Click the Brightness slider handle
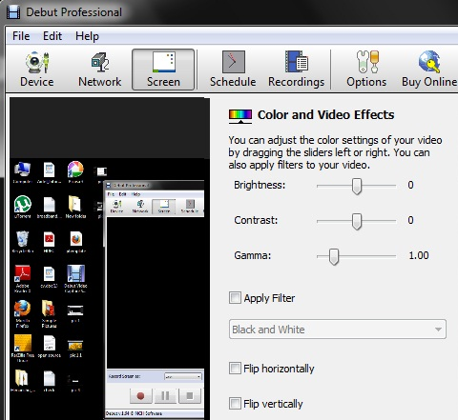458x420 pixels. [357, 186]
